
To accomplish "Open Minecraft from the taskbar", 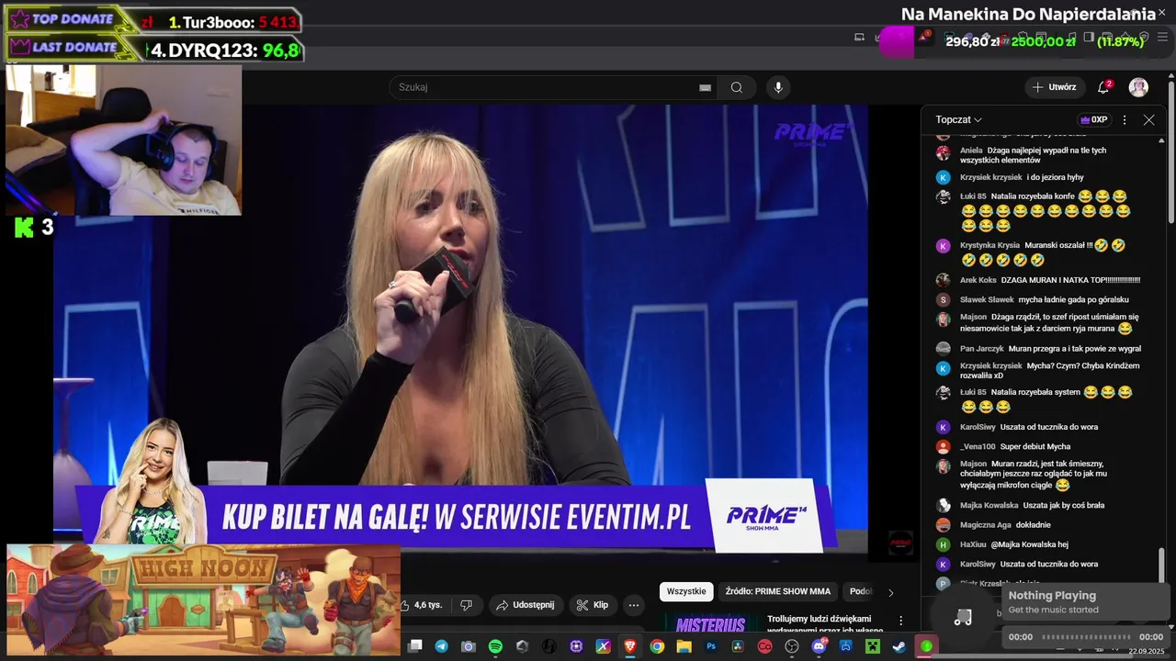I will 873,646.
